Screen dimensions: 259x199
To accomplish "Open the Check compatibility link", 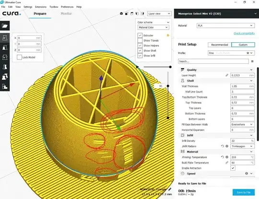I will pyautogui.click(x=244, y=34).
